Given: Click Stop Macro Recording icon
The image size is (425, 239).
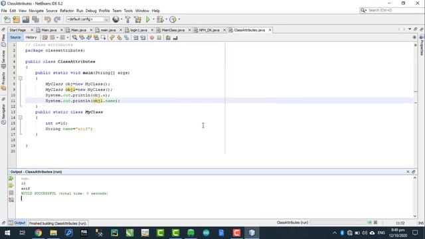Looking at the screenshot, I should 159,38.
